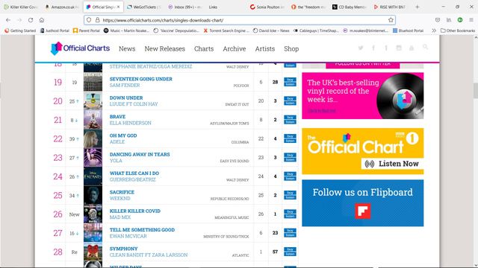Click the Sacrifice cover art thumbnail
The image size is (478, 268).
(93, 195)
